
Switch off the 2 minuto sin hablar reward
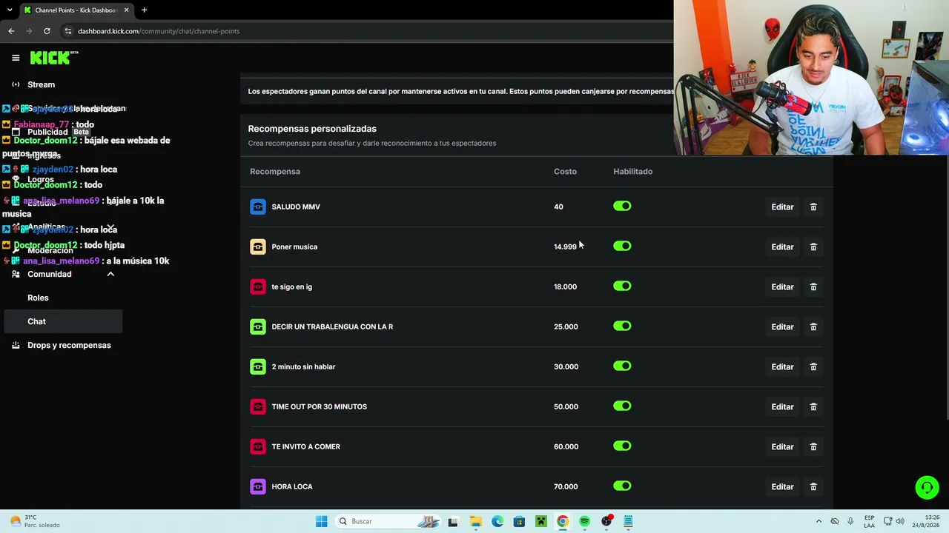pos(622,366)
